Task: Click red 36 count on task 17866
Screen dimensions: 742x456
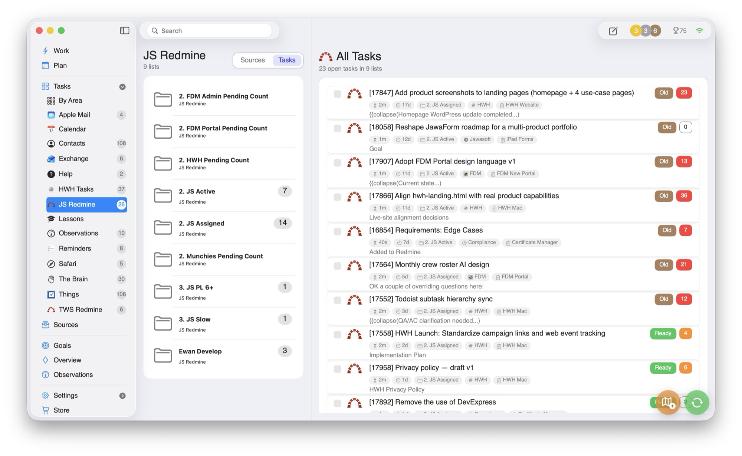Action: 684,196
